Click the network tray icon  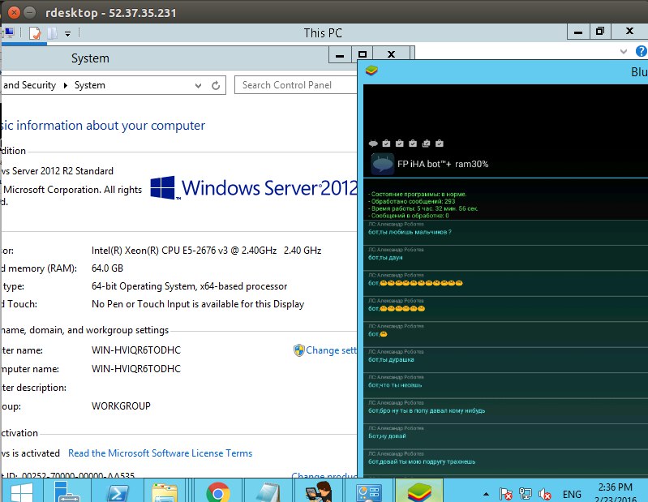[526, 494]
